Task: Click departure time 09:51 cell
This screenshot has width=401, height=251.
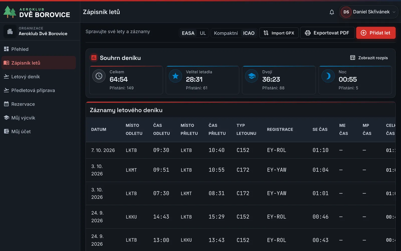Action: pyautogui.click(x=161, y=170)
